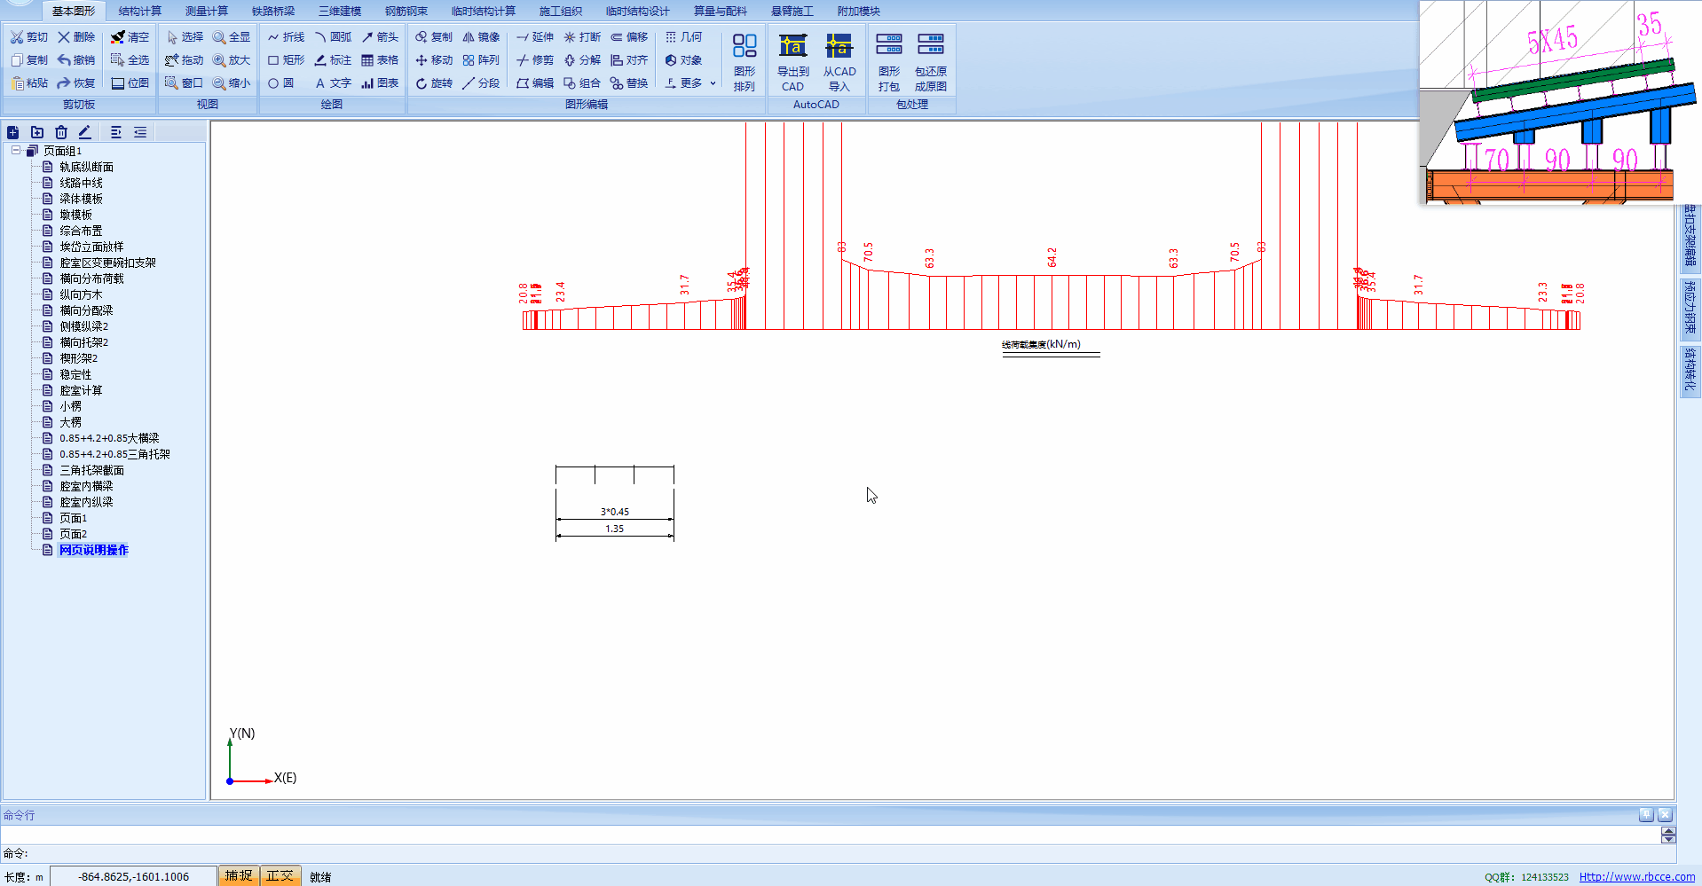Switch to the 结构计算 ribbon tab
Screen dimensions: 1702x886
coord(140,12)
